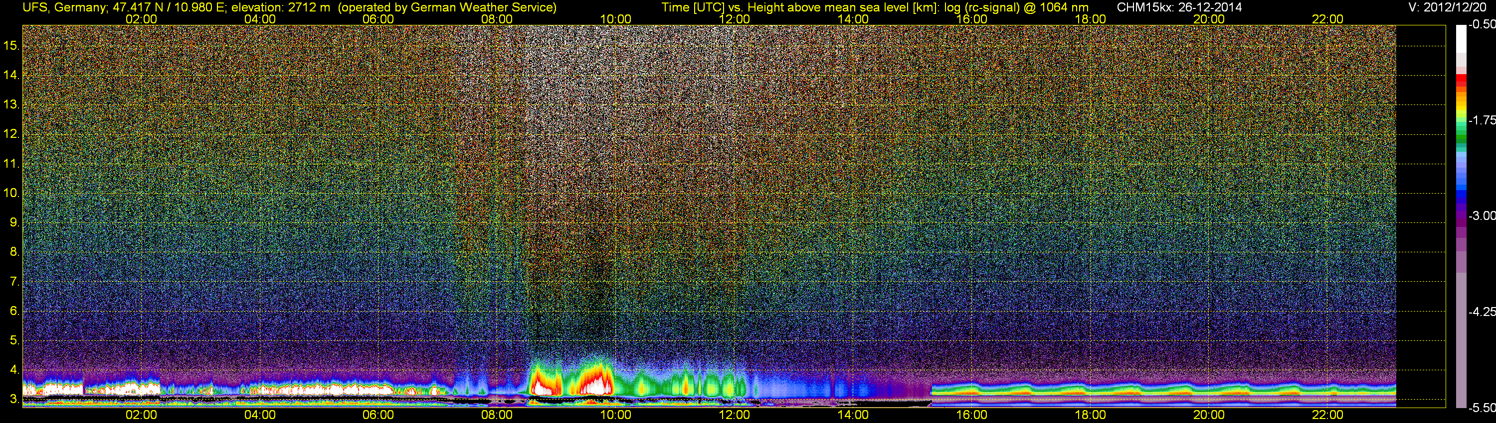Image resolution: width=1496 pixels, height=423 pixels.
Task: Pick the red band of the color scale
Action: 1461,80
